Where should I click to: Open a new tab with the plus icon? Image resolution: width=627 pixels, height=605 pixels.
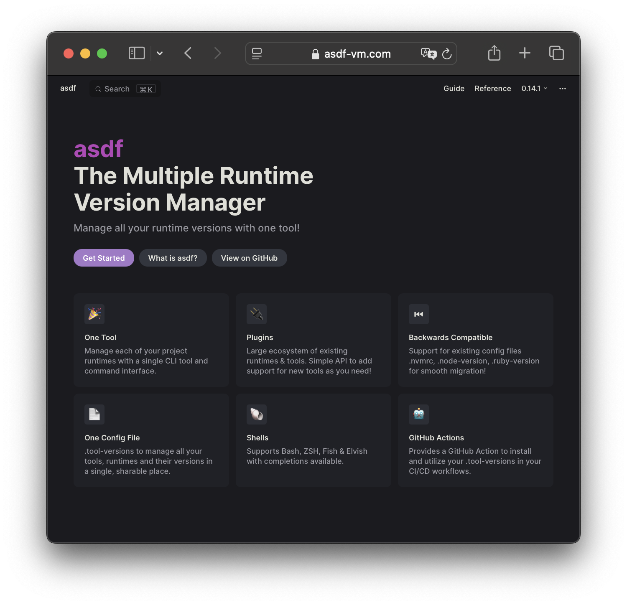[x=525, y=53]
